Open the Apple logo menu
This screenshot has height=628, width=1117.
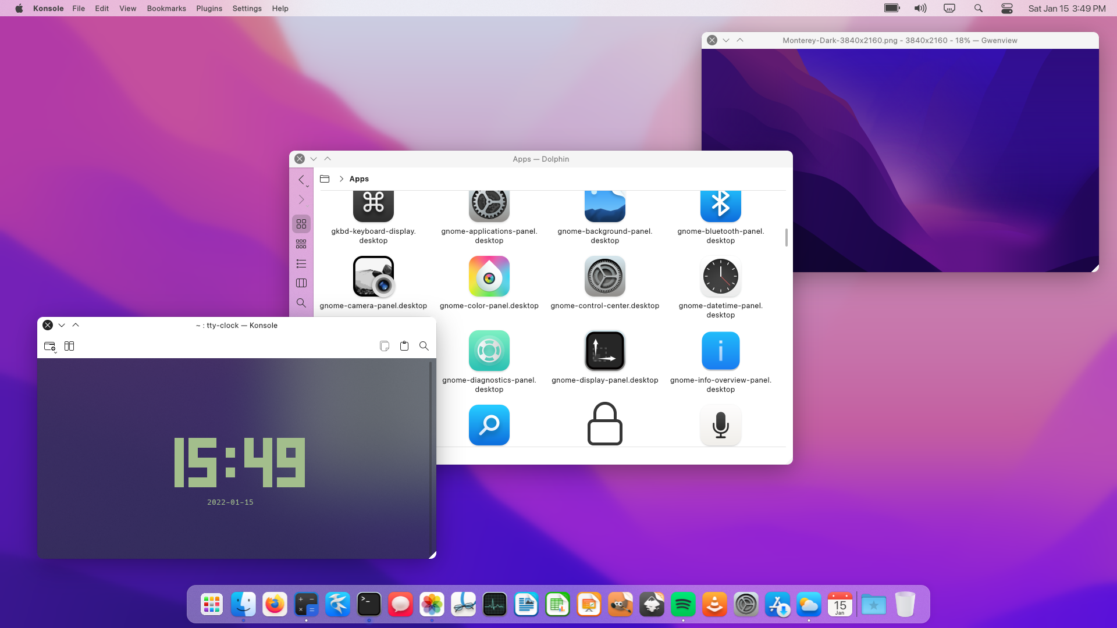pyautogui.click(x=19, y=8)
